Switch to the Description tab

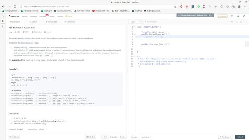[x=15, y=22]
